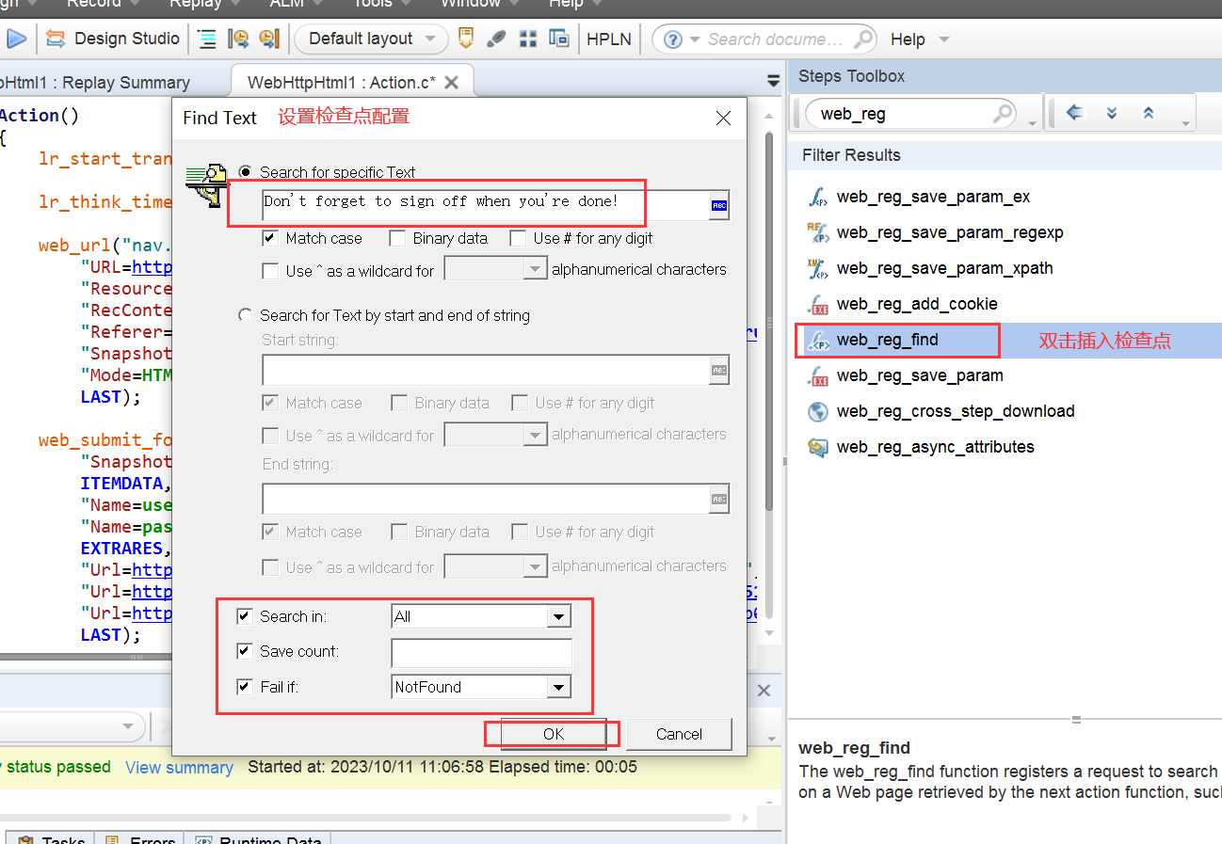Open the dropdown arrow beside the question-mark icon
Viewport: 1222px width, 844px height.
(x=695, y=40)
